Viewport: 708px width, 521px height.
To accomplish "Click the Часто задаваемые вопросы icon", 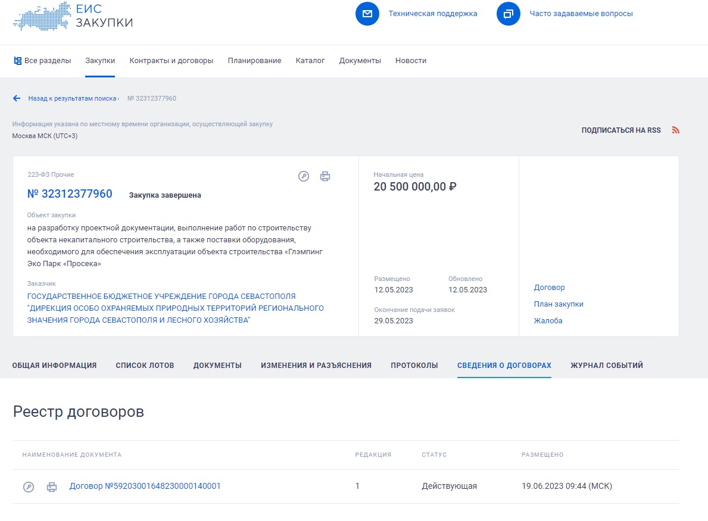I will point(509,14).
